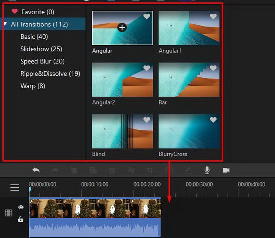Open screen recording with camera icon

pyautogui.click(x=226, y=170)
